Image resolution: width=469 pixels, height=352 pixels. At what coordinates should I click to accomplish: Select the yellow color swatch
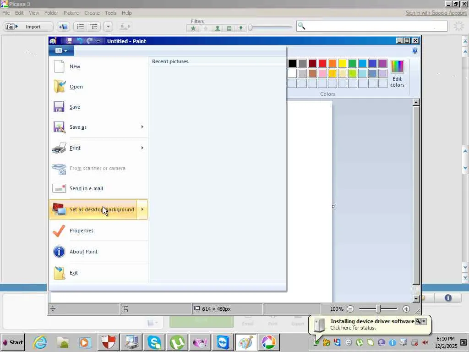(343, 63)
